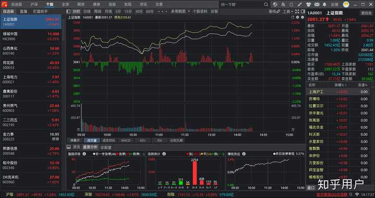Viewport: 375px width, 198px height.
Task: Open the 工具 dropdown menu
Action: click(287, 11)
